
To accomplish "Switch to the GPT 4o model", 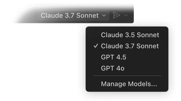I will tap(113, 68).
